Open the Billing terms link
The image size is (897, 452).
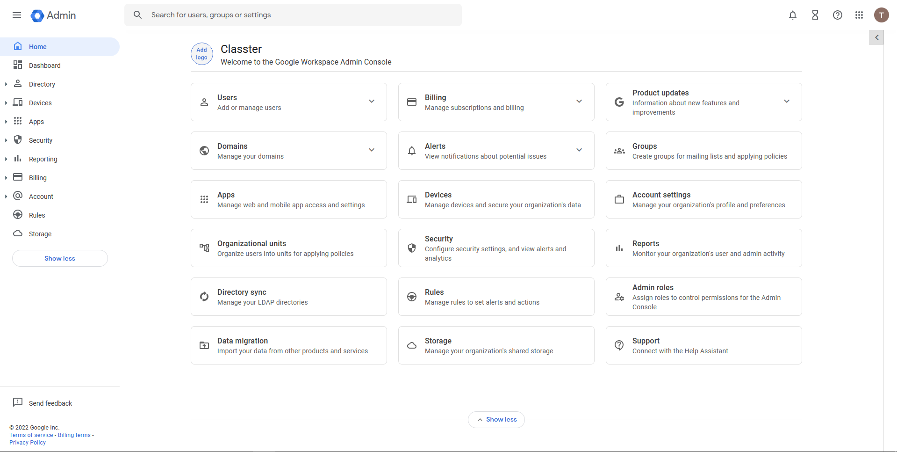(74, 435)
